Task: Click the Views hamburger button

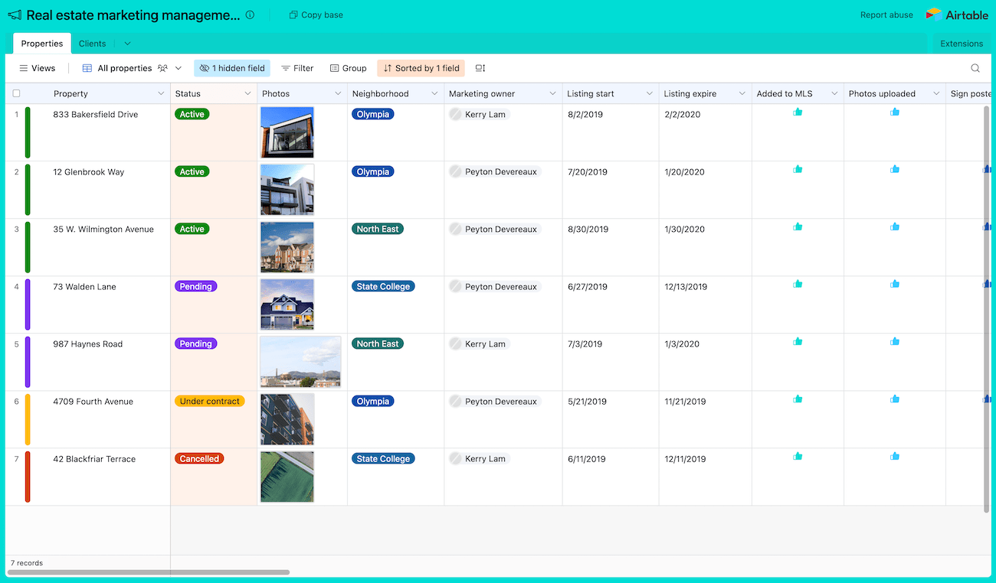Action: [37, 68]
